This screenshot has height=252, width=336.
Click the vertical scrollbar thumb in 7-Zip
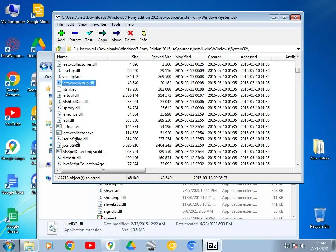(298, 70)
